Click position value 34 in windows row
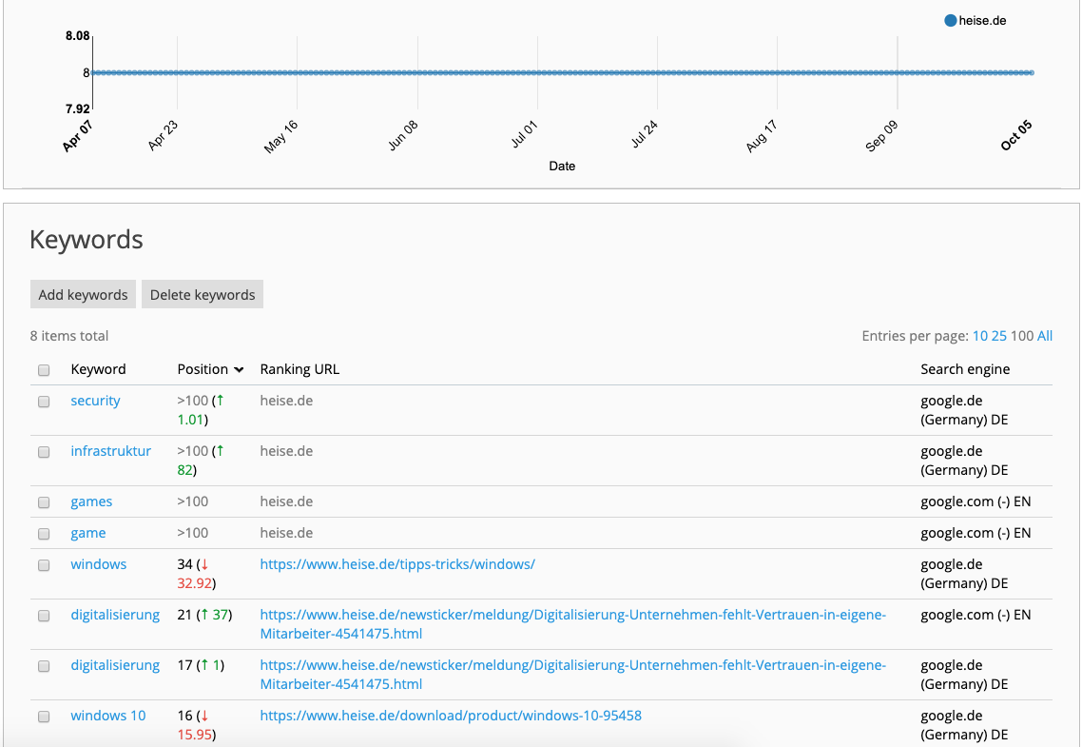The width and height of the screenshot is (1082, 747). point(185,564)
